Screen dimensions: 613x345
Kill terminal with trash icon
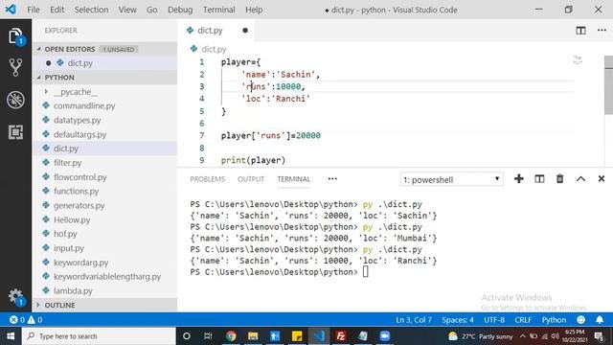559,179
